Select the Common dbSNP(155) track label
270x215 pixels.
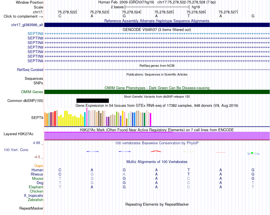click(x=25, y=101)
